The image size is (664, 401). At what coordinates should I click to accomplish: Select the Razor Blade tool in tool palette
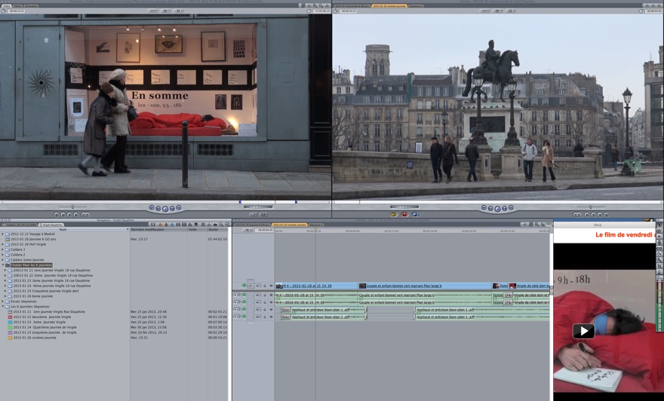(x=659, y=254)
